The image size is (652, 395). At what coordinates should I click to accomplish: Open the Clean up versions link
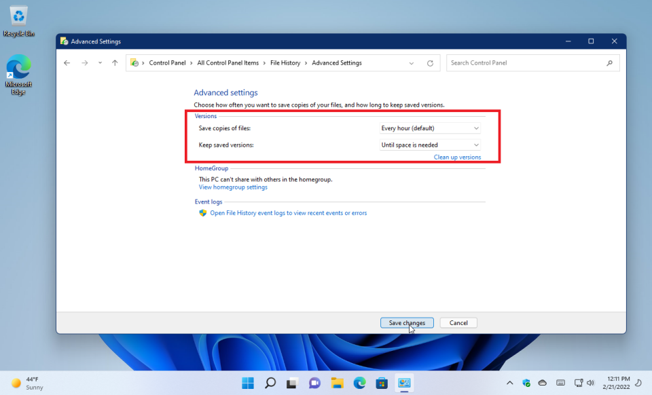(457, 157)
